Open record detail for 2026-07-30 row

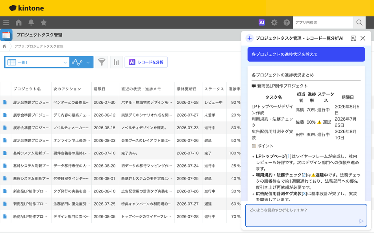tap(5, 102)
